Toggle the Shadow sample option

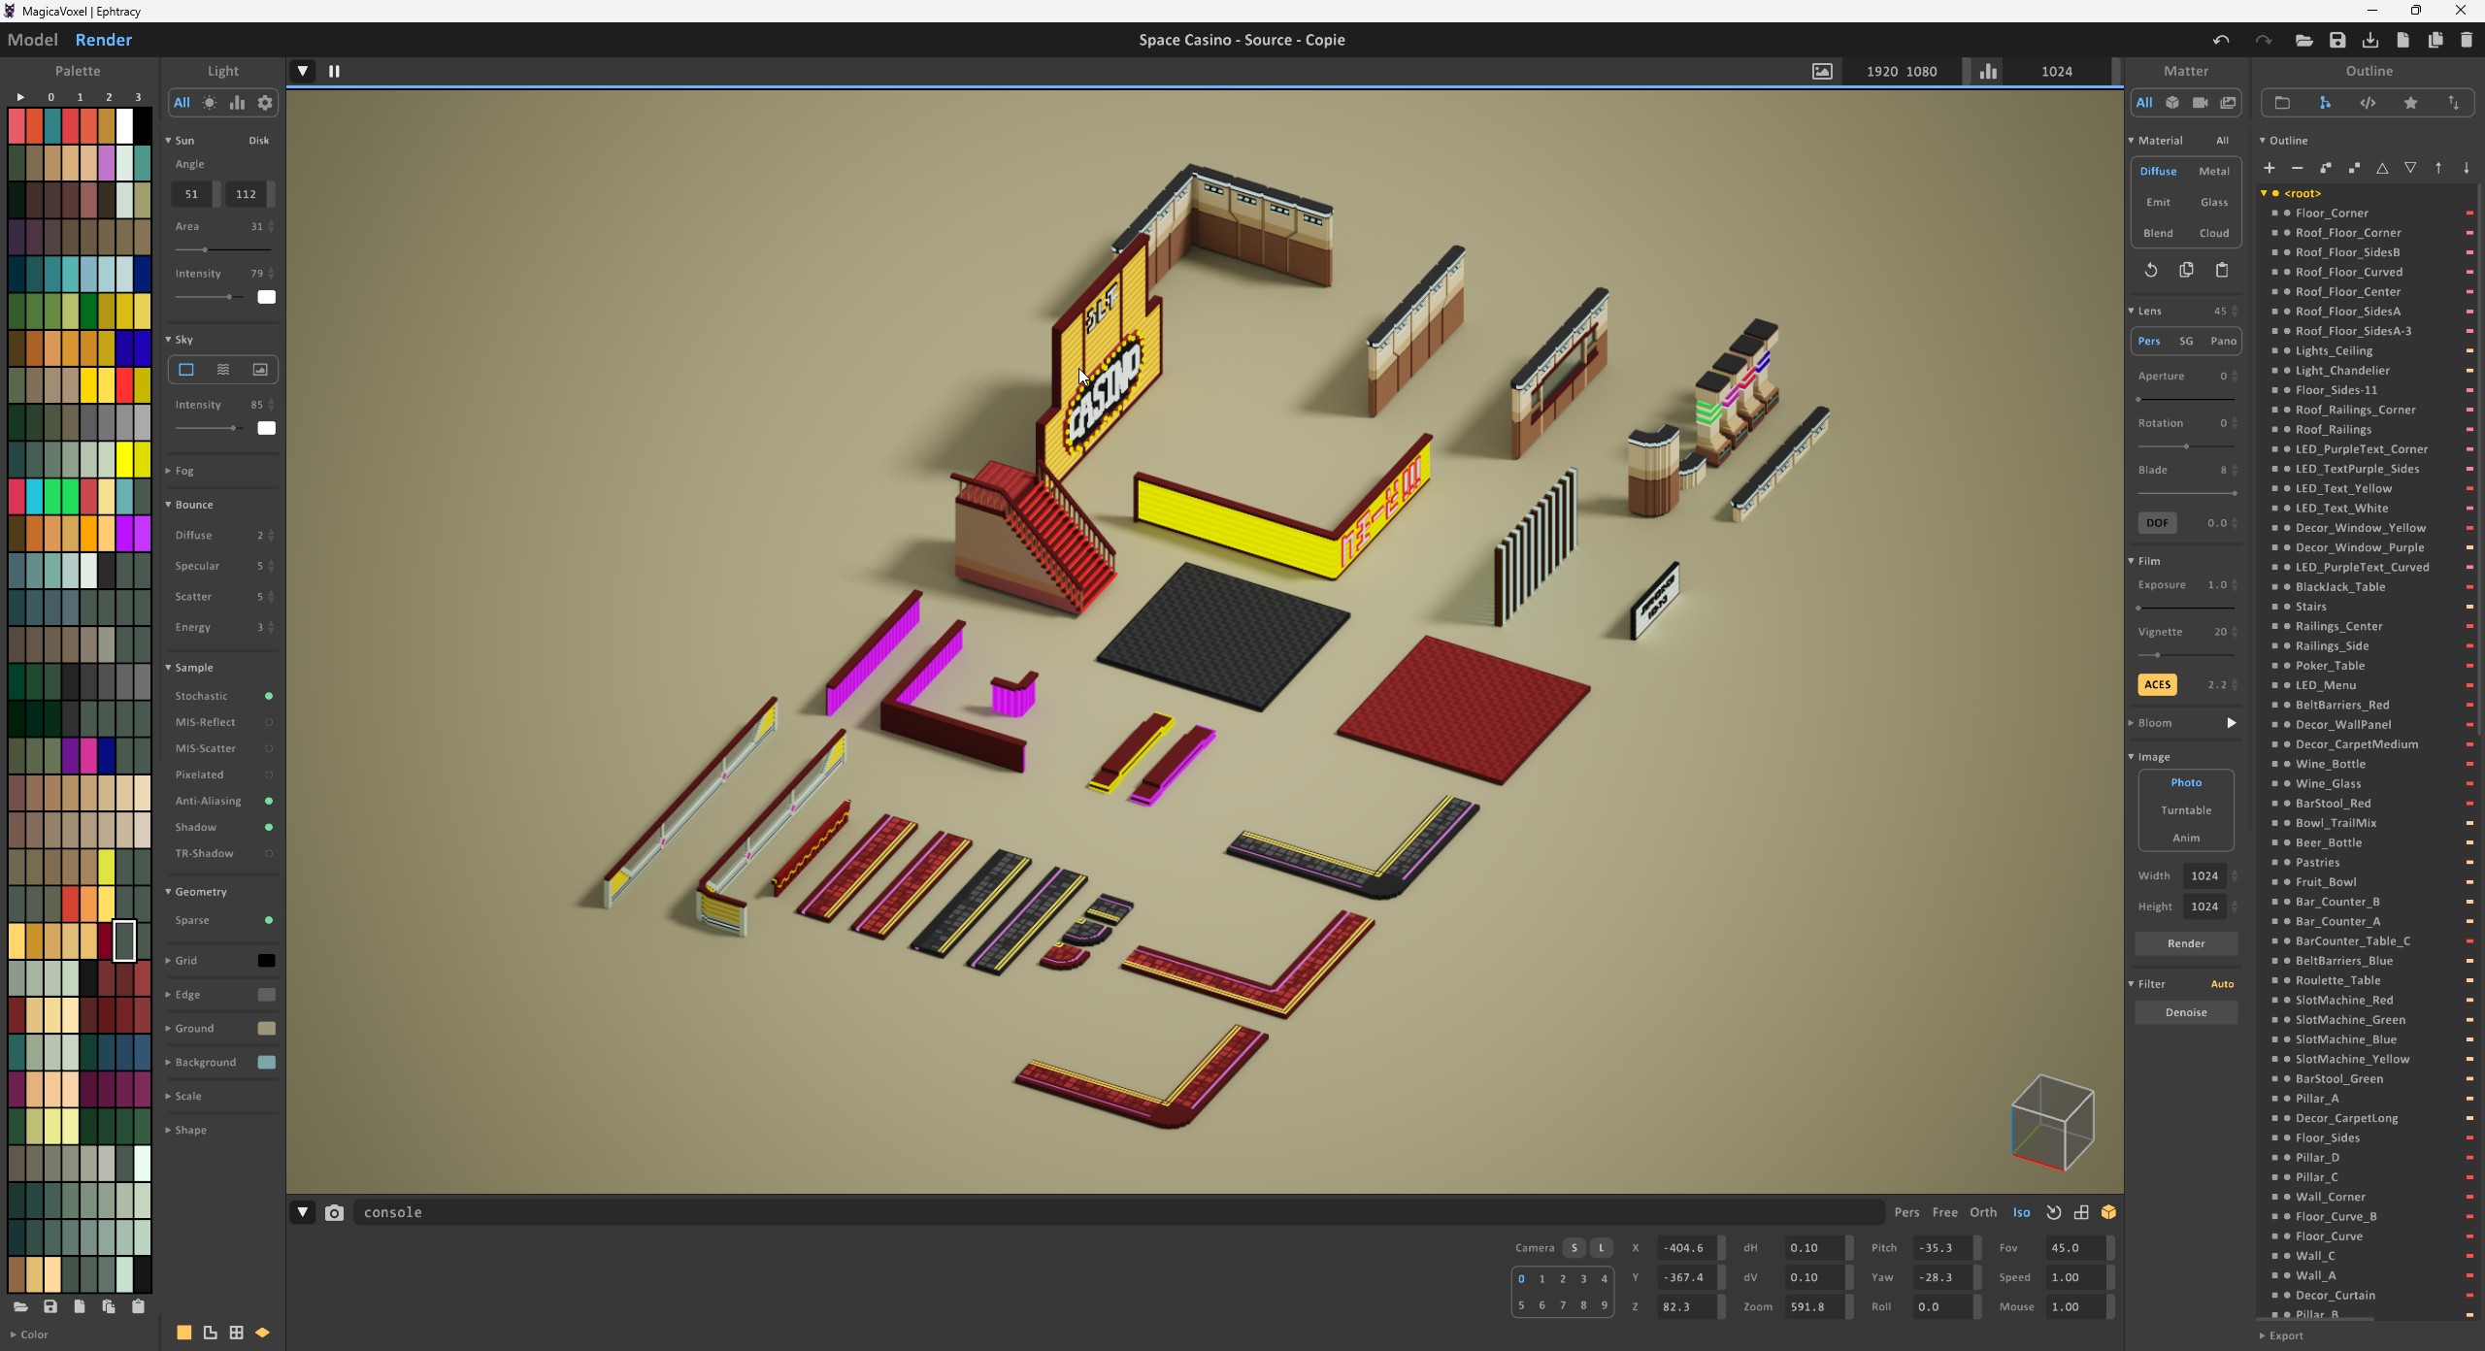pos(269,827)
